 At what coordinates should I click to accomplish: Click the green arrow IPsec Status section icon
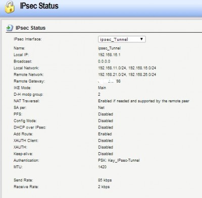(10, 28)
